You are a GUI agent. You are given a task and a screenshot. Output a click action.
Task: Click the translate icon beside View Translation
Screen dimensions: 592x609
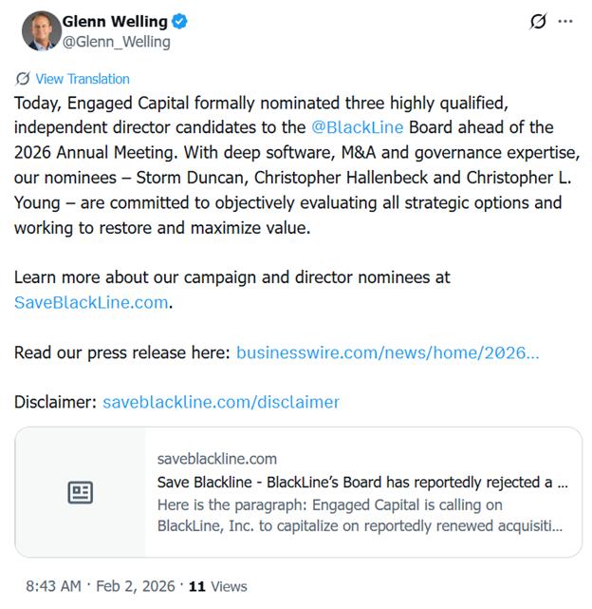pyautogui.click(x=23, y=79)
